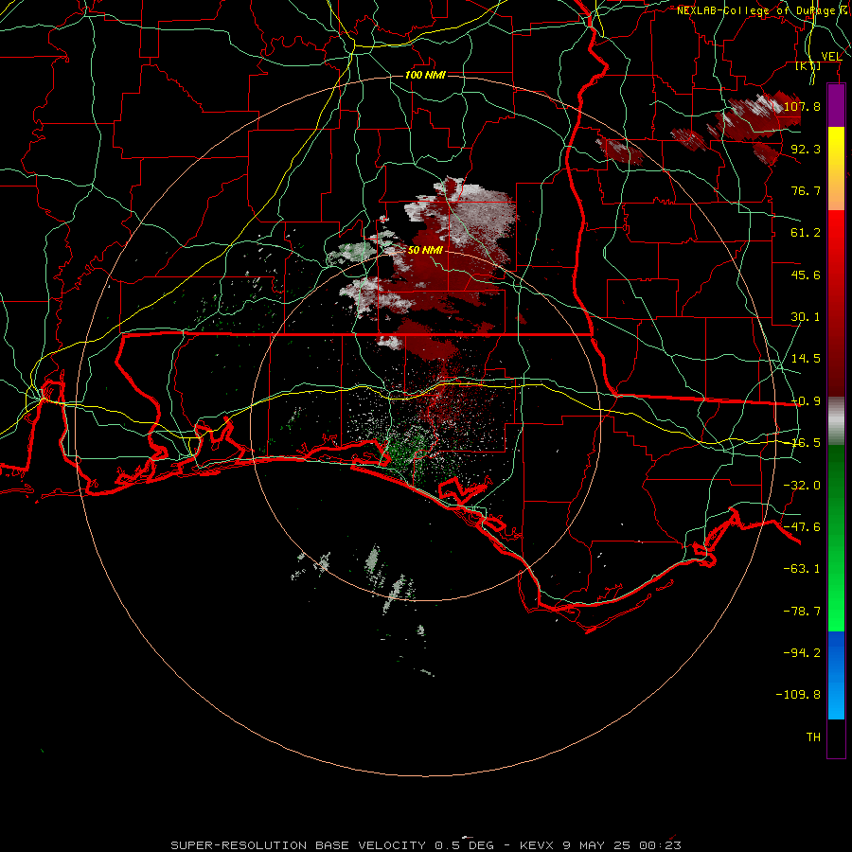Click the -94.2 legend value
The height and width of the screenshot is (852, 852).
click(802, 652)
